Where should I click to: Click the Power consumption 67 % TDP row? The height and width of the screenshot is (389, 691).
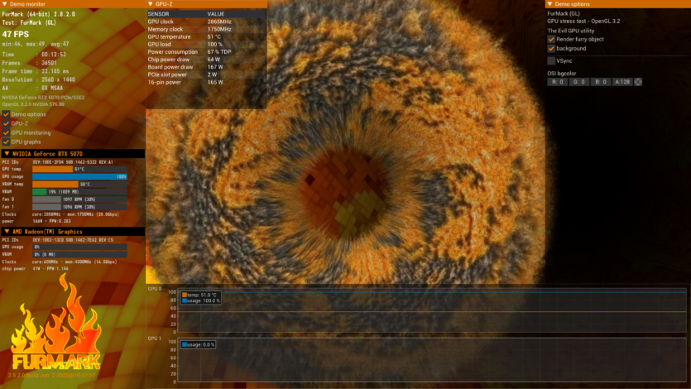point(206,51)
